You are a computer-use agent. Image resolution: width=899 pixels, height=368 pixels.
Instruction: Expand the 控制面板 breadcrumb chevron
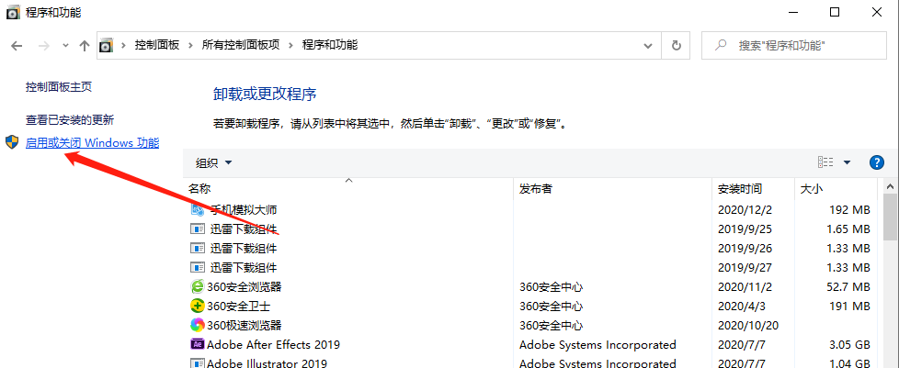190,45
